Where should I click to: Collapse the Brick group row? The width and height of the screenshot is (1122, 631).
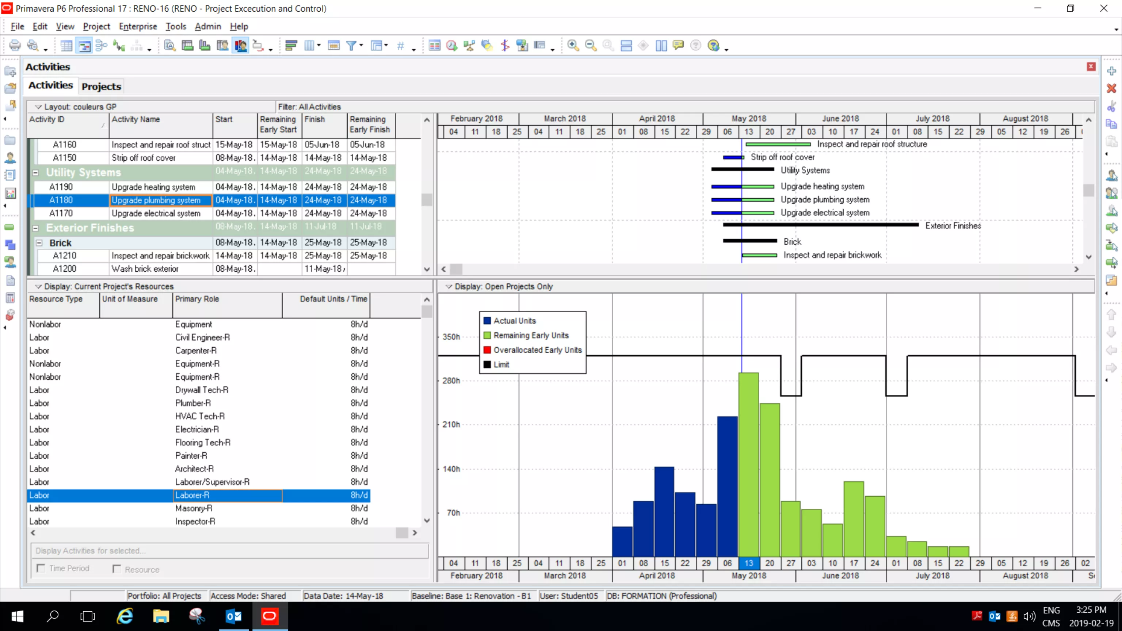pyautogui.click(x=39, y=243)
